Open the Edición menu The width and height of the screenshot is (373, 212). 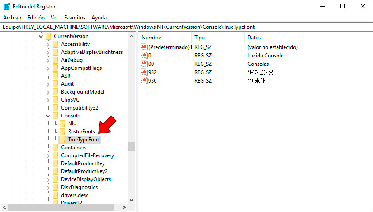(36, 18)
